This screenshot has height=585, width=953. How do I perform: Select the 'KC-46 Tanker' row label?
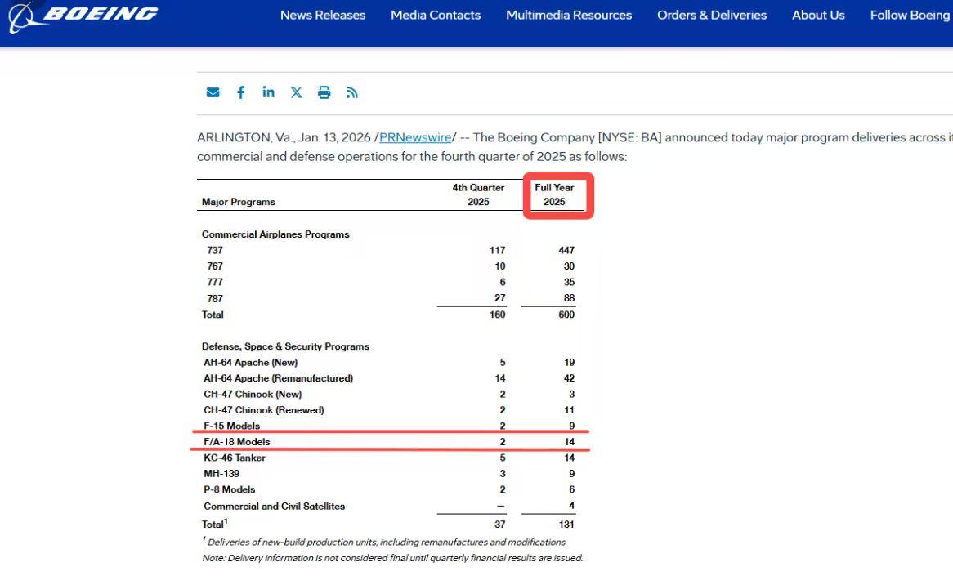point(235,458)
